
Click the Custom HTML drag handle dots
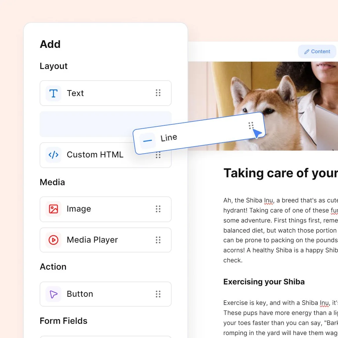(x=158, y=155)
